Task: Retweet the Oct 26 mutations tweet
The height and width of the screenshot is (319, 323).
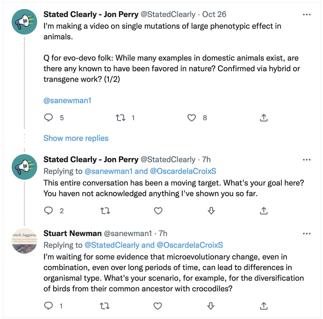Action: click(121, 118)
